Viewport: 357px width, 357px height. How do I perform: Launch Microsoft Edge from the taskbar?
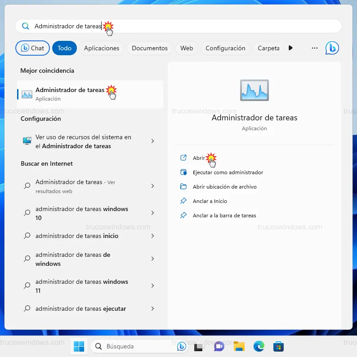[259, 346]
